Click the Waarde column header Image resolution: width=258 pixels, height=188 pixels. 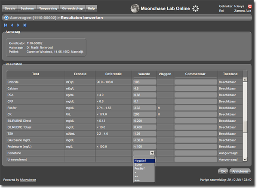tap(144, 74)
